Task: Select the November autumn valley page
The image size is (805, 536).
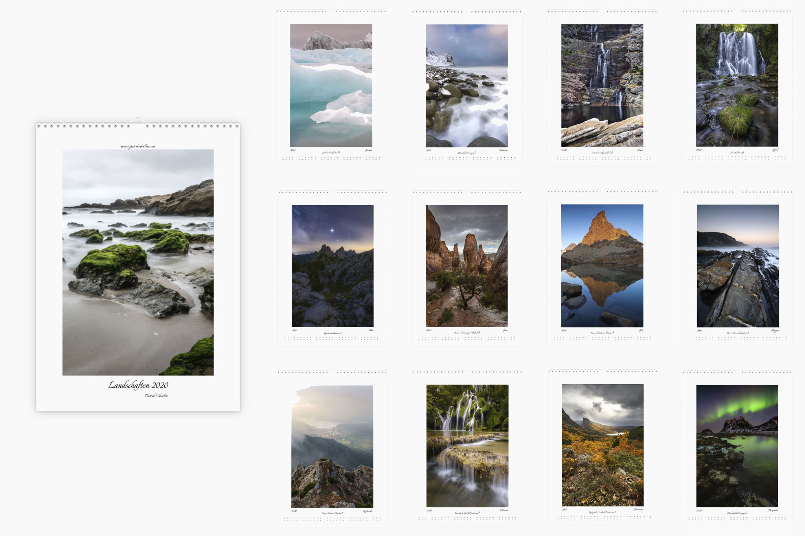Action: 602,445
